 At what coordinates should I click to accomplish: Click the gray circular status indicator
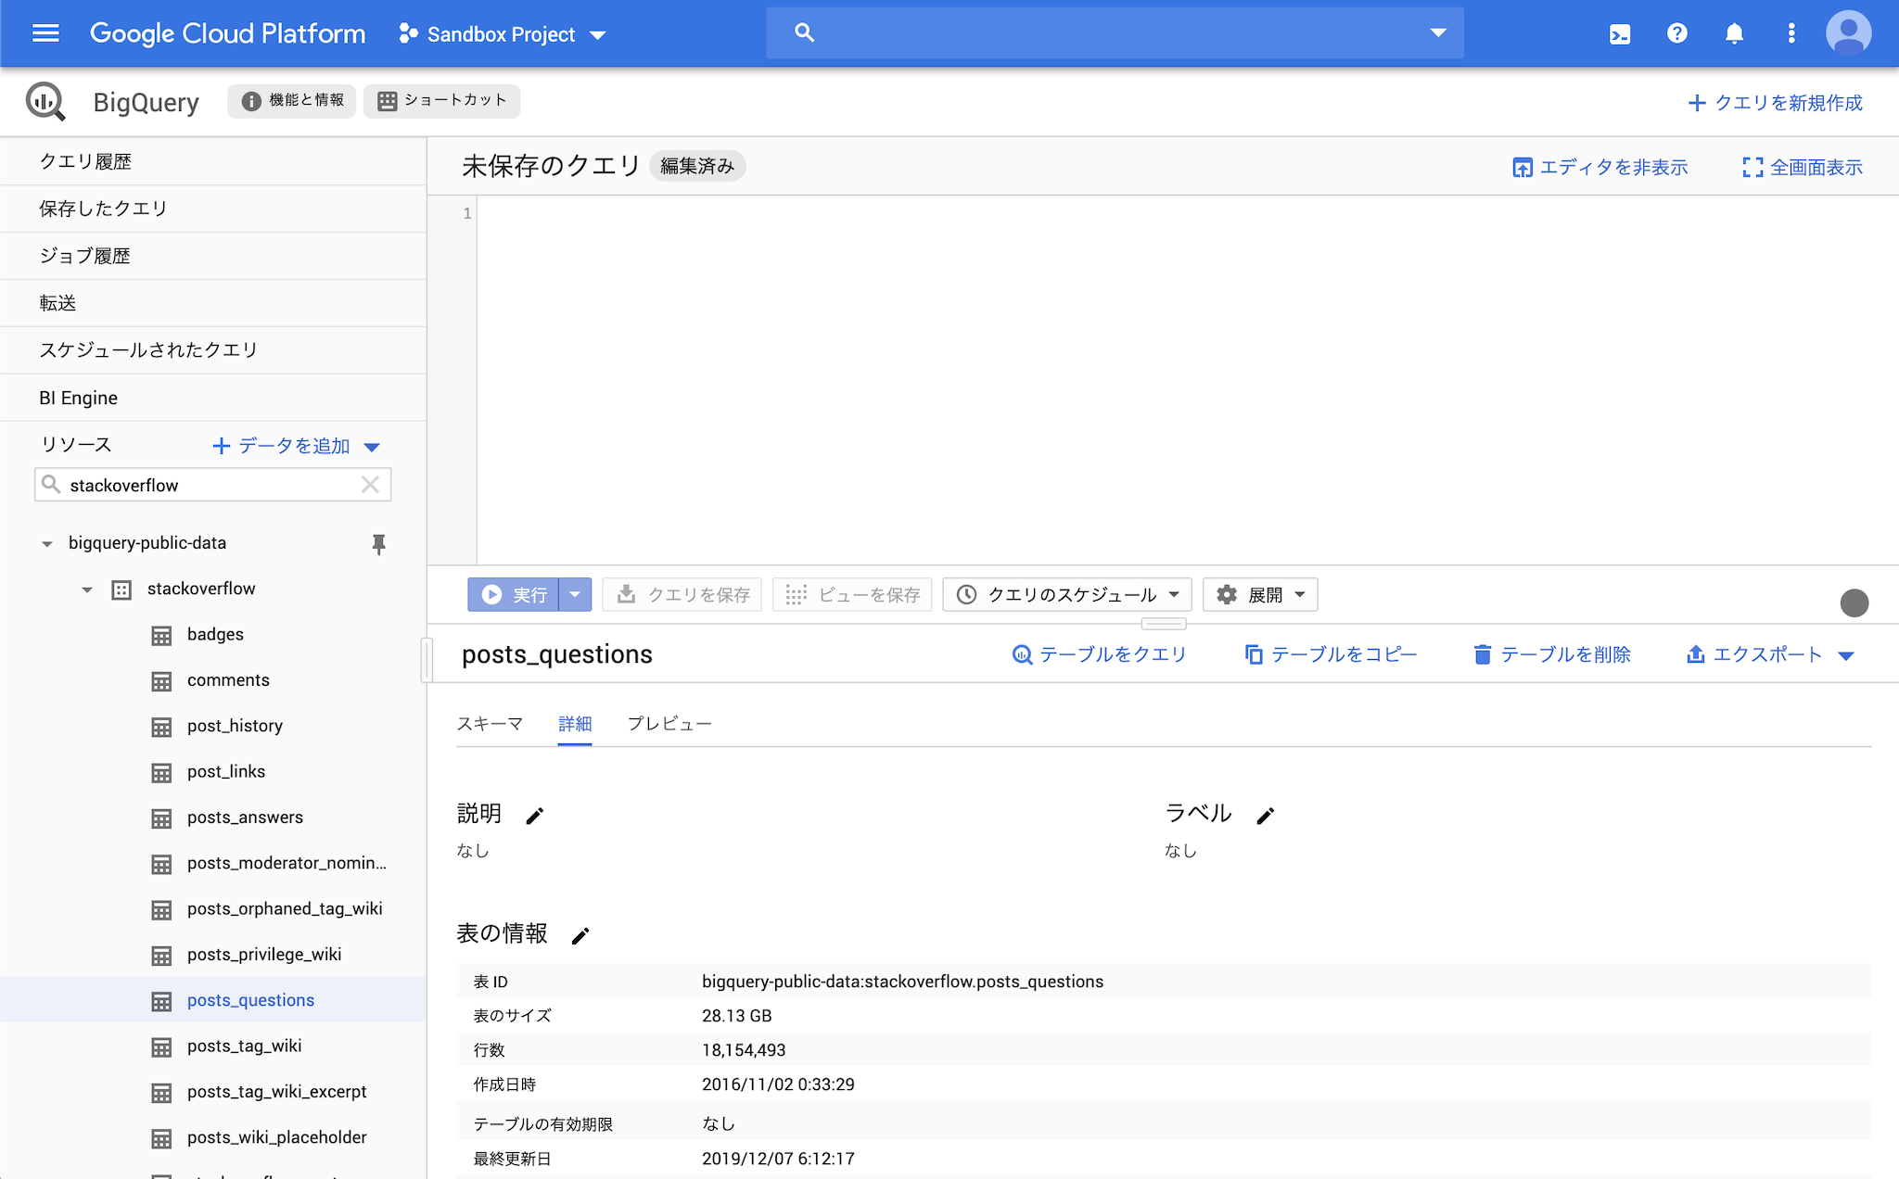(x=1854, y=602)
